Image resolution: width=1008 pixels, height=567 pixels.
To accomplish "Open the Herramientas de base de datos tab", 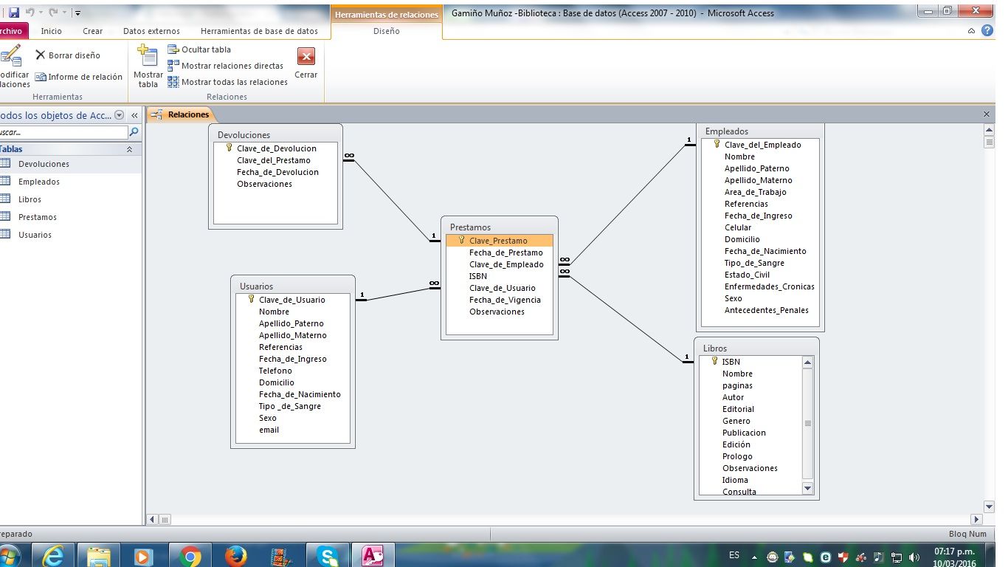I will (x=259, y=31).
